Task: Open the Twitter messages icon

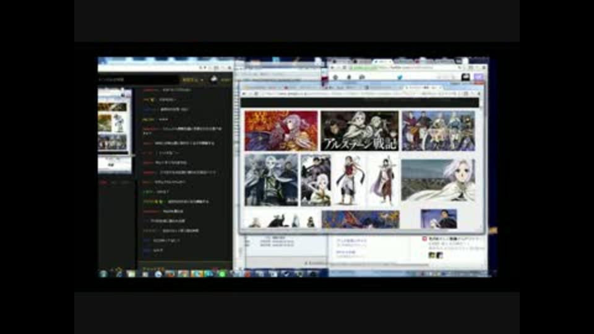Action: 362,77
